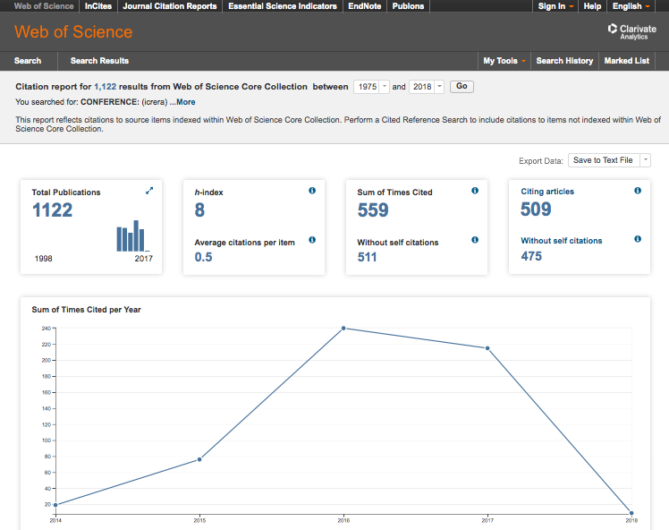Click the 1122 Total Publications number
Screen dimensions: 669x530
(53, 210)
